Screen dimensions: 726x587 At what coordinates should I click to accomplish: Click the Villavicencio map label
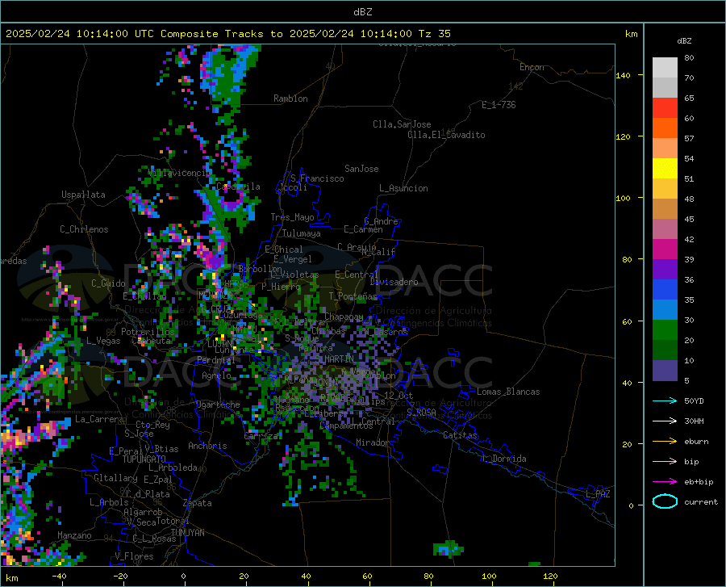tap(179, 173)
